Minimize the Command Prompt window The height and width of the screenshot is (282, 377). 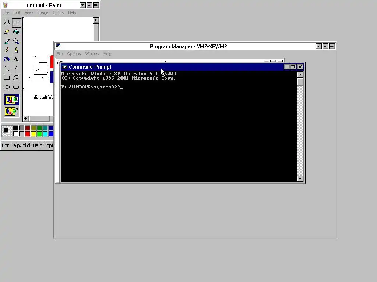[286, 67]
